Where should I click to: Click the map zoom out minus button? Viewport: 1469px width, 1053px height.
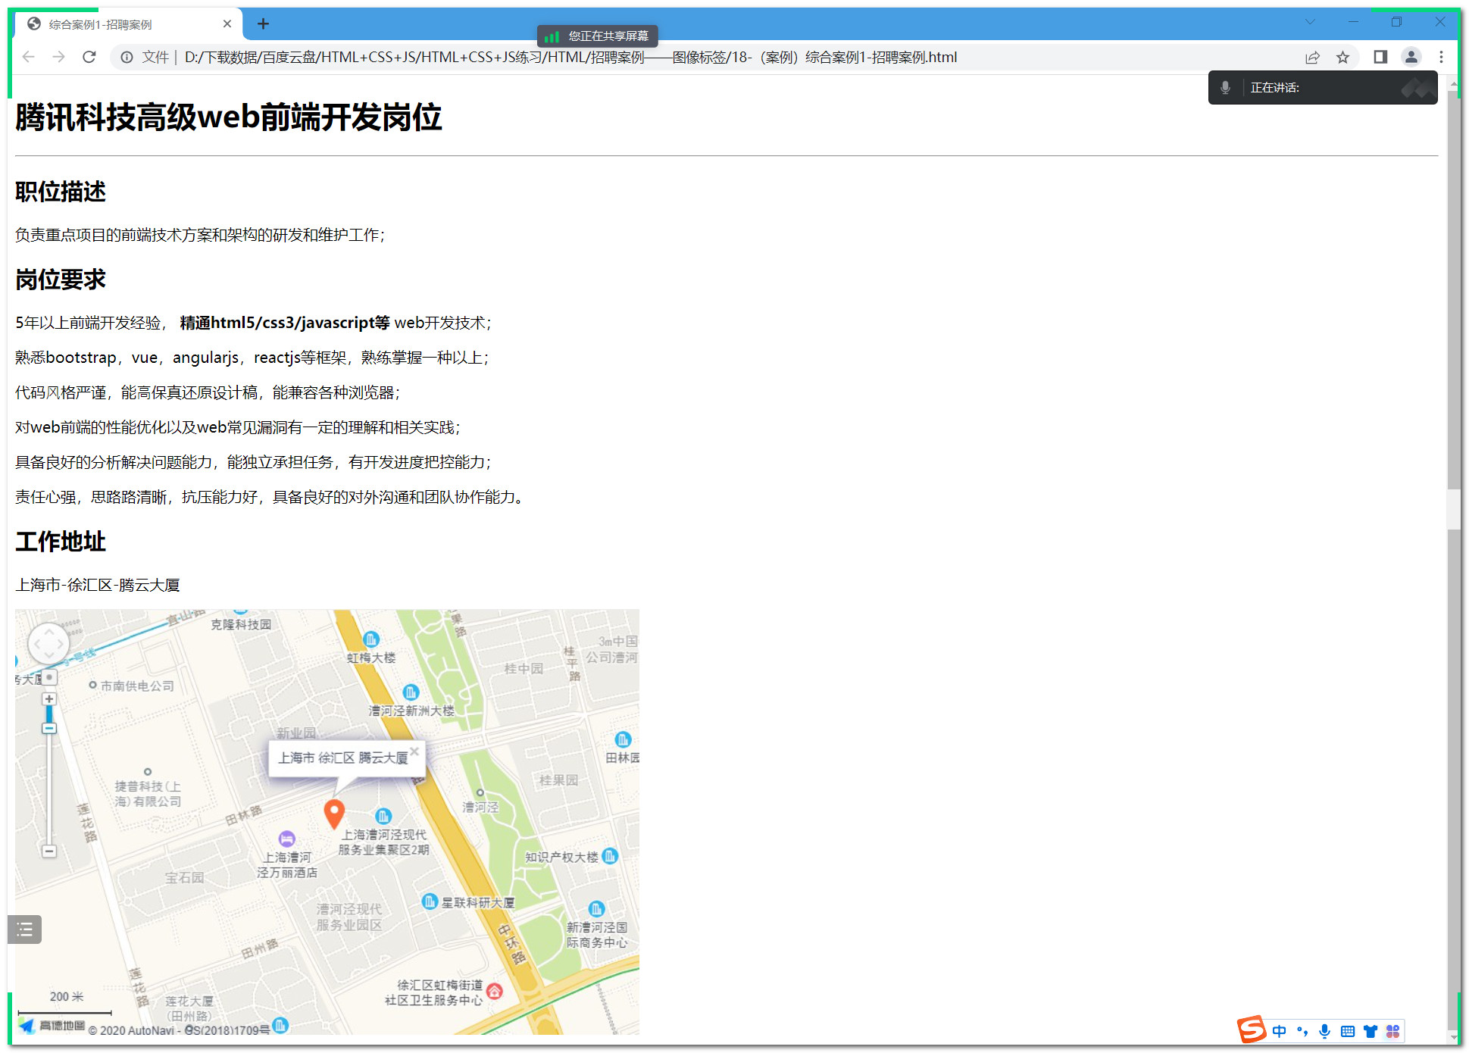(49, 851)
